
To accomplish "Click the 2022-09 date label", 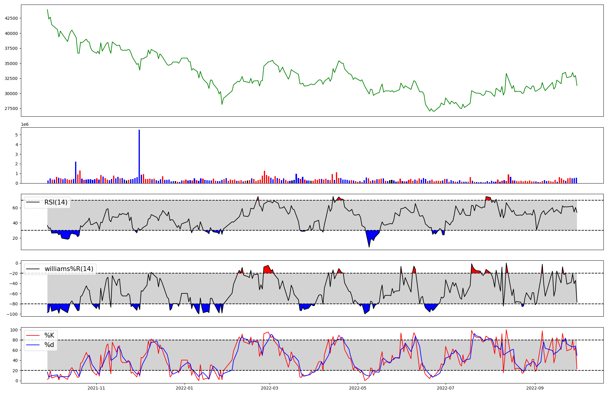I will [x=535, y=388].
